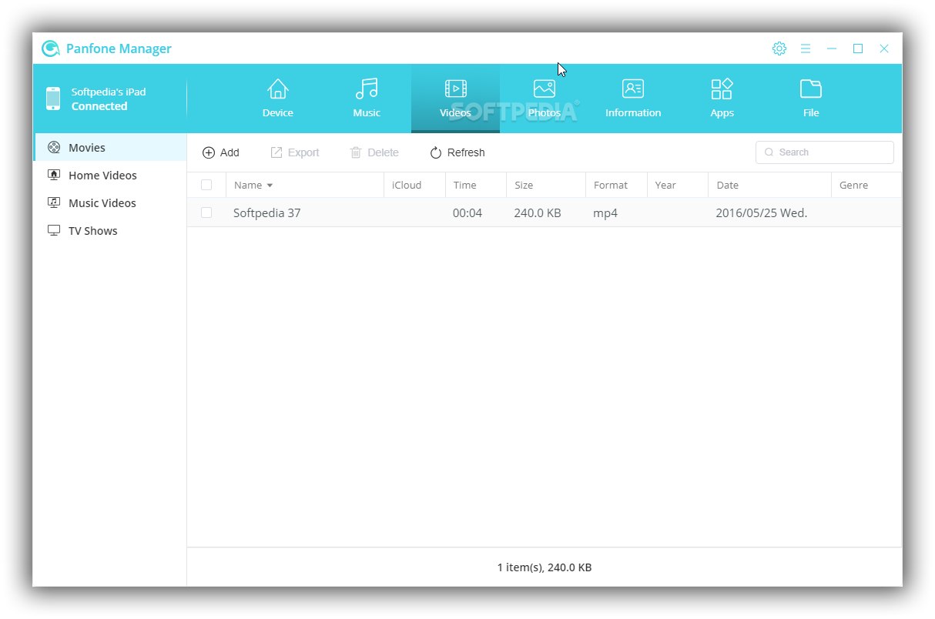This screenshot has height=619, width=935.
Task: Click the Panfone Manager logo icon
Action: pos(51,49)
